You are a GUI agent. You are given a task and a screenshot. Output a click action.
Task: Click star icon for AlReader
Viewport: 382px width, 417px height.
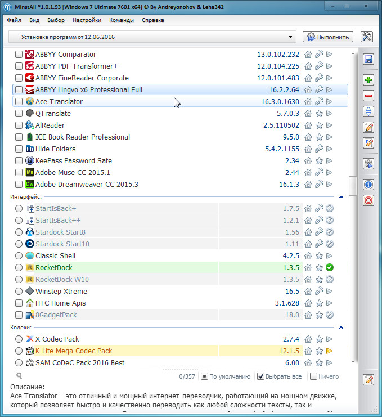pos(319,125)
